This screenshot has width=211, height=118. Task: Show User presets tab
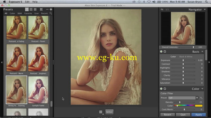tap(36, 13)
